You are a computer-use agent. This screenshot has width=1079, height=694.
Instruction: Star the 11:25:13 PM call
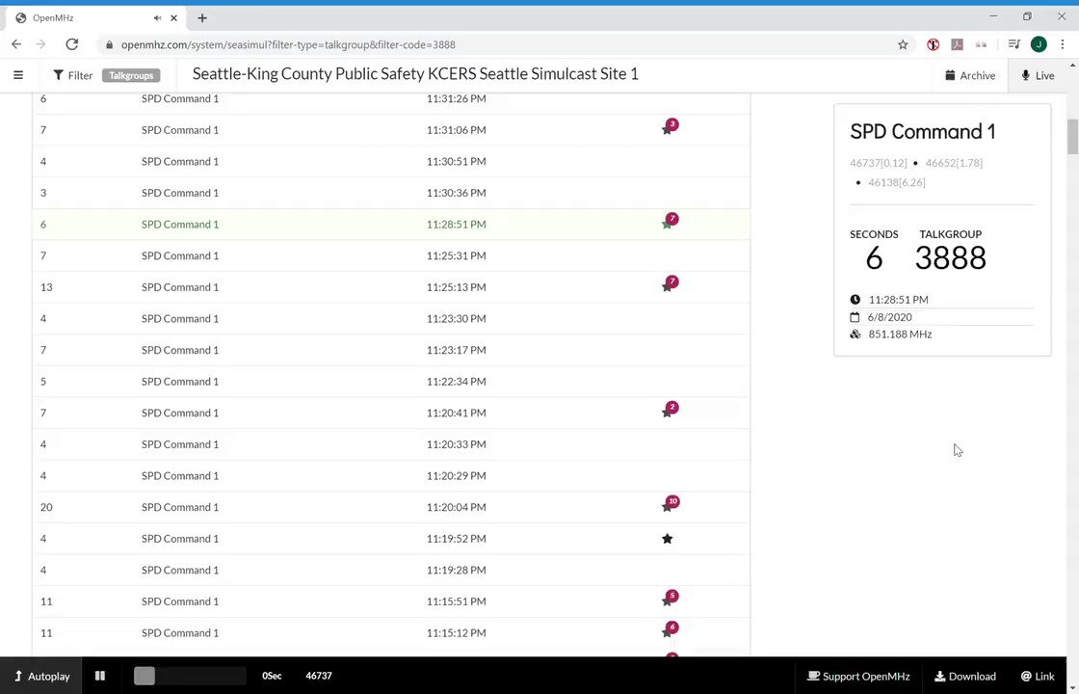(667, 286)
